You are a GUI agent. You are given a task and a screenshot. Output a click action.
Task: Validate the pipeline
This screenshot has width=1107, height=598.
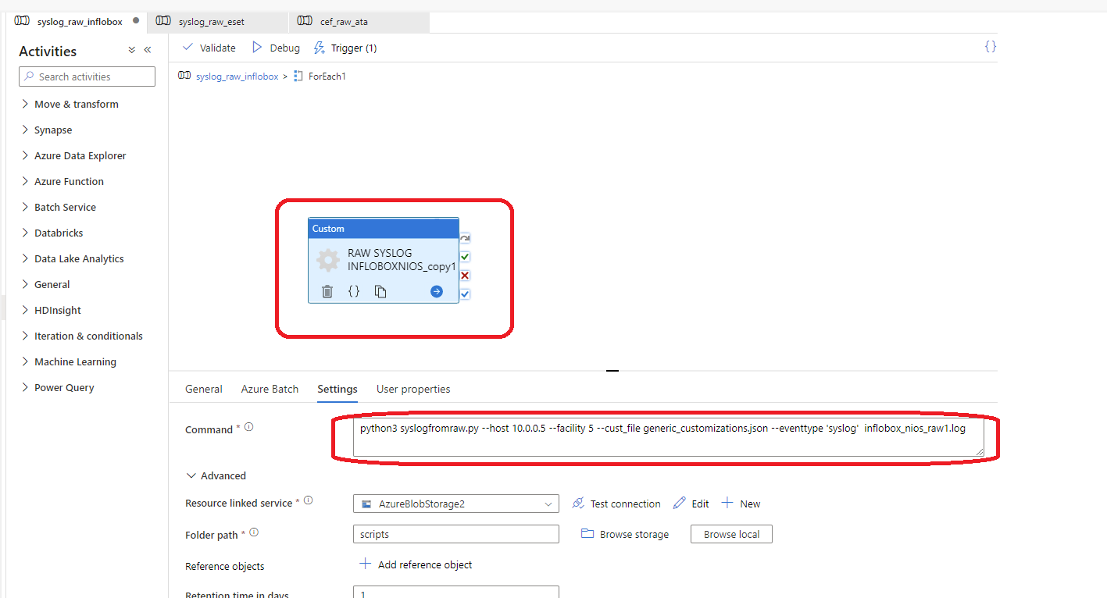pyautogui.click(x=209, y=48)
